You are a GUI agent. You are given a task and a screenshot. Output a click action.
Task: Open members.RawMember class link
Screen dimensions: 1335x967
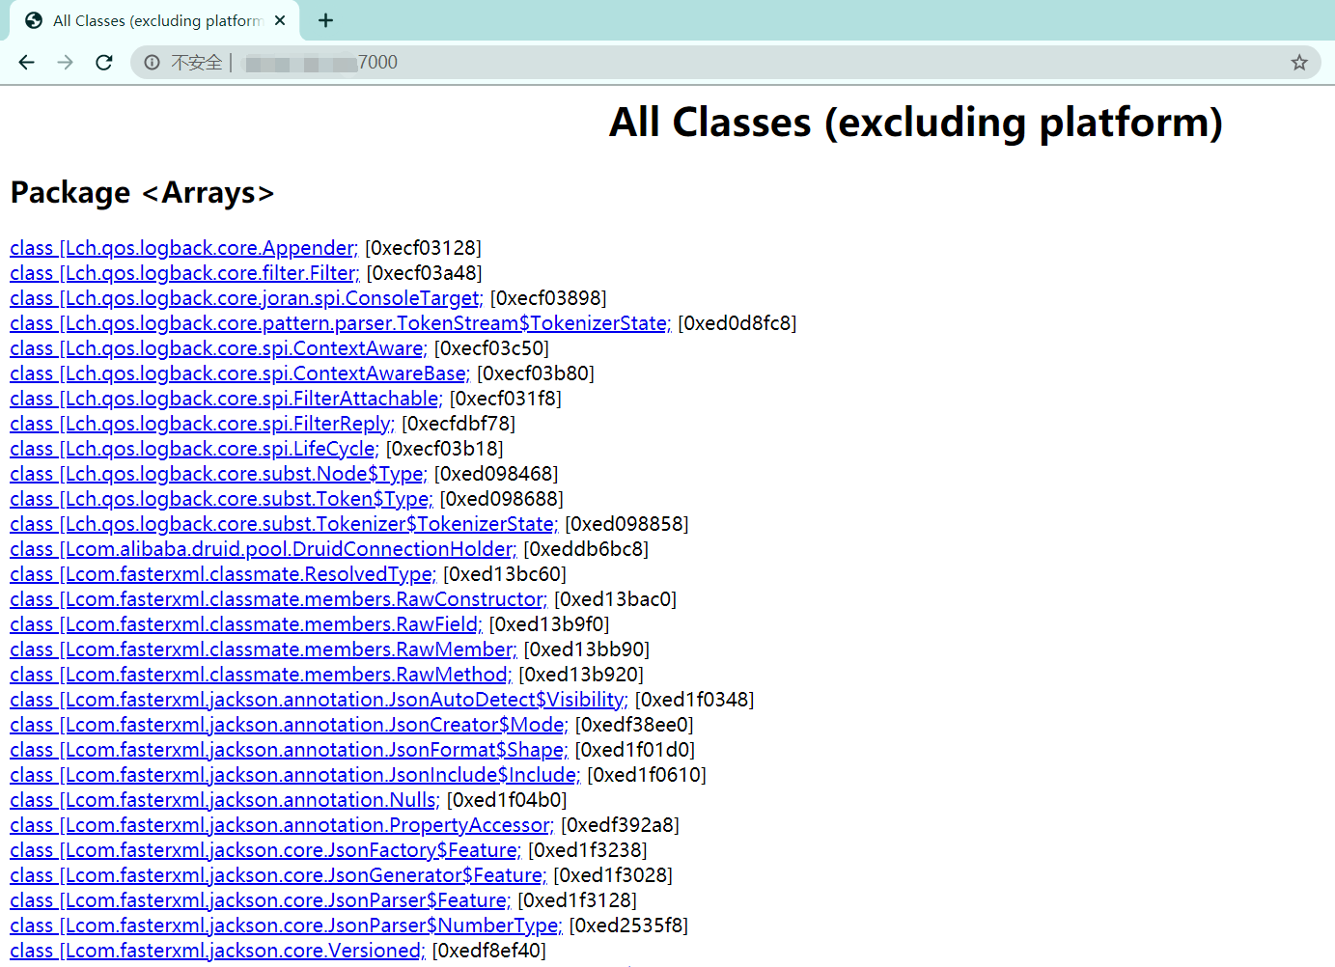tap(263, 649)
